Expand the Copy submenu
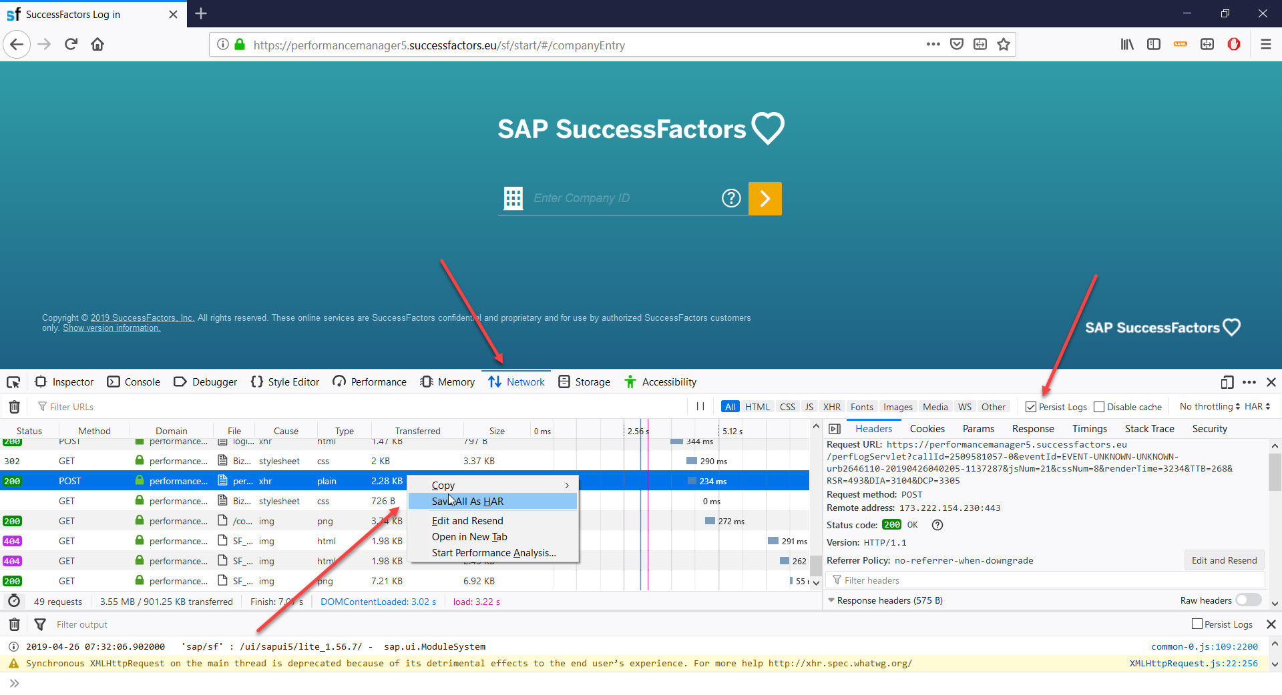The width and height of the screenshot is (1282, 695). pyautogui.click(x=493, y=485)
